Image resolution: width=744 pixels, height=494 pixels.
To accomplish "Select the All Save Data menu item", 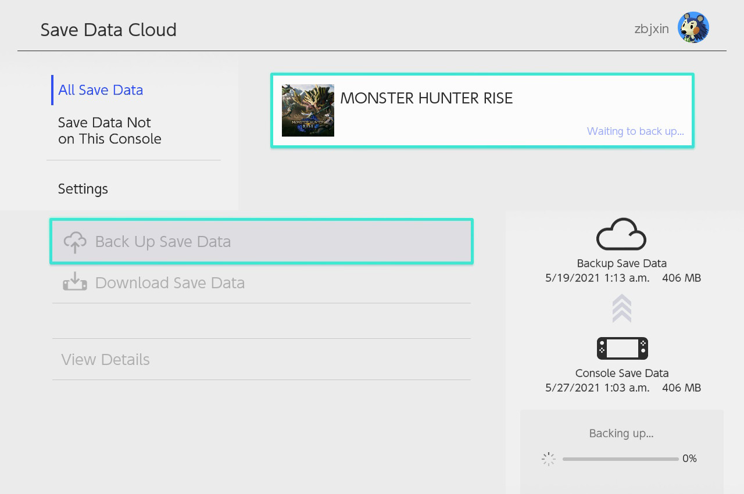I will tap(101, 90).
